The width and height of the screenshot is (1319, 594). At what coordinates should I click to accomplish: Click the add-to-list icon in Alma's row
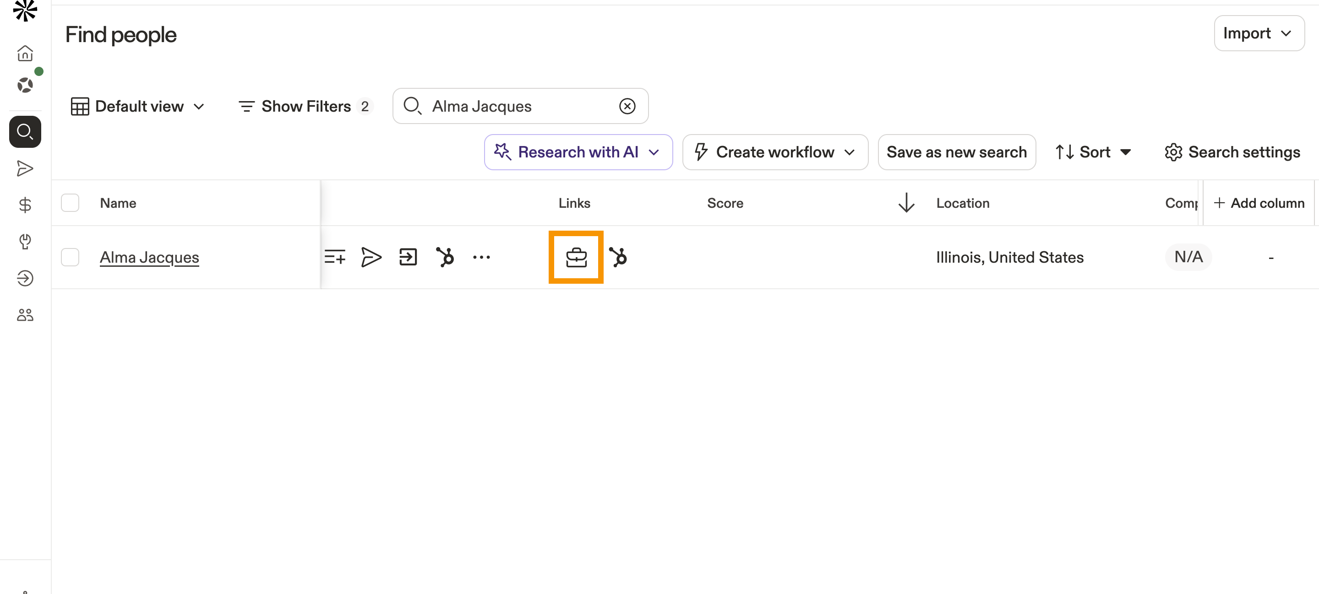tap(335, 257)
